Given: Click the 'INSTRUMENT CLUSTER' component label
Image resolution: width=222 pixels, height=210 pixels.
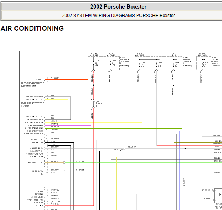Looking at the screenshot, I should [27, 105].
